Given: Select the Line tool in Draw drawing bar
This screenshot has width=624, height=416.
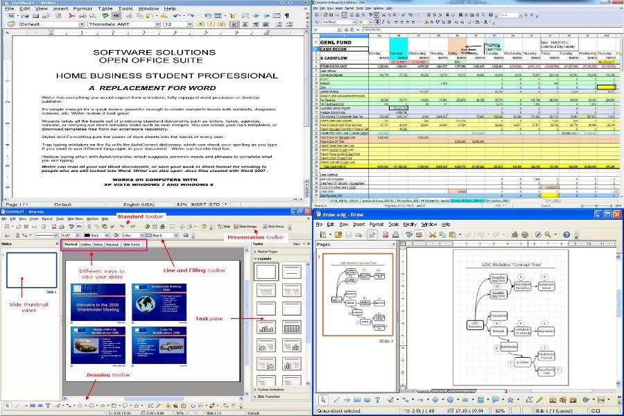Looking at the screenshot, I should click(337, 399).
